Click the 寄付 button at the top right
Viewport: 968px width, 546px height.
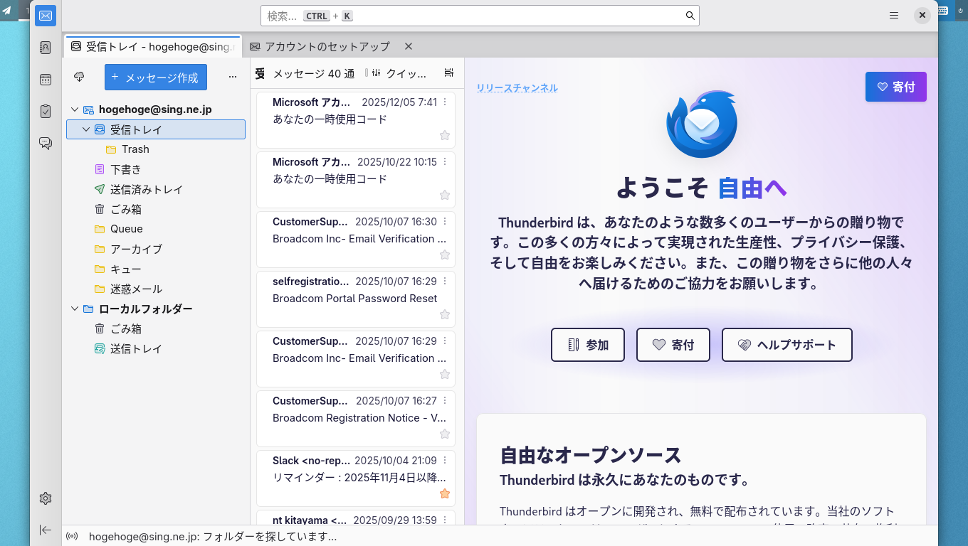pyautogui.click(x=896, y=87)
